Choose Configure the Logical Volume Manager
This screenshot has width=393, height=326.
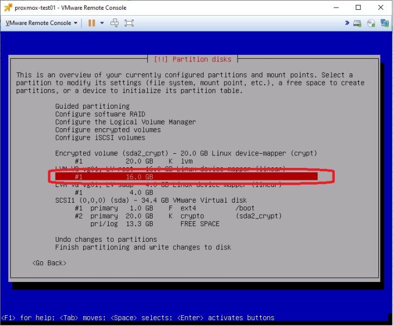pos(126,122)
